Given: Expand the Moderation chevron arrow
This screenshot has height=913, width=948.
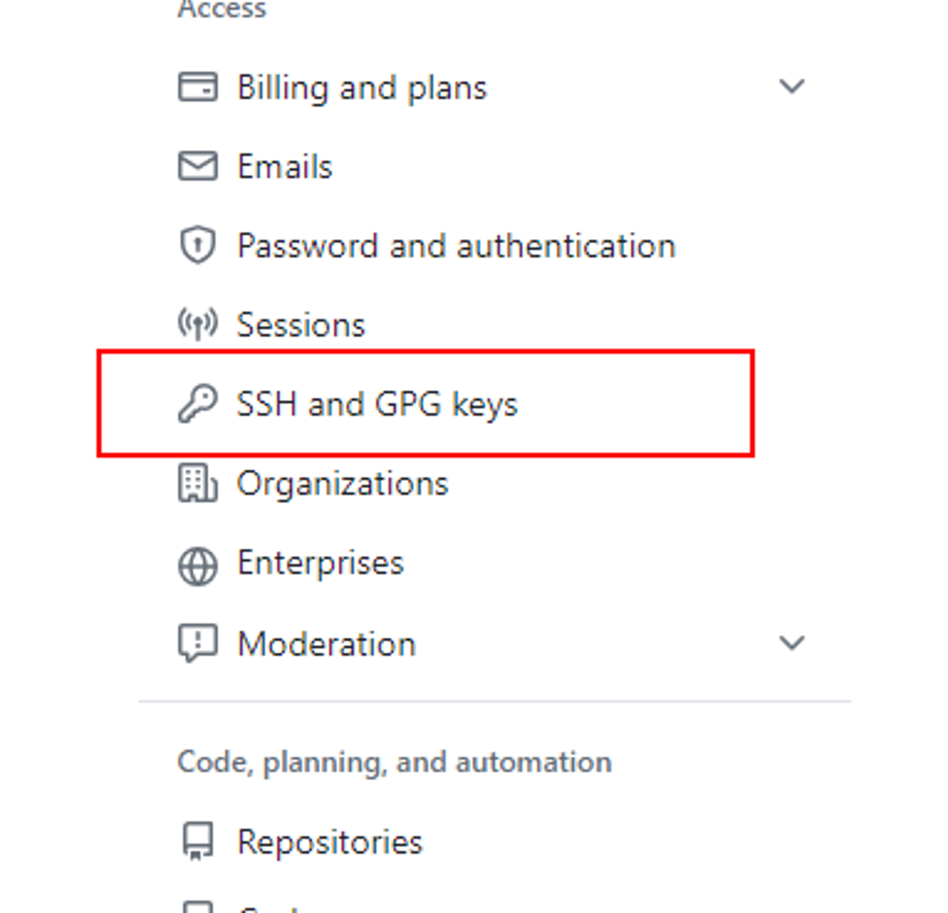Looking at the screenshot, I should pyautogui.click(x=792, y=643).
